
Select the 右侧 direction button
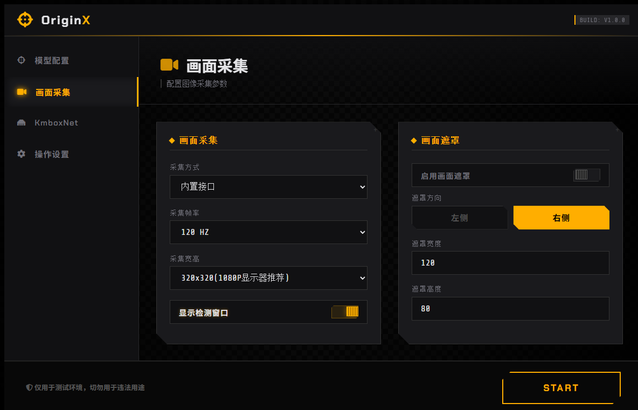coord(561,217)
